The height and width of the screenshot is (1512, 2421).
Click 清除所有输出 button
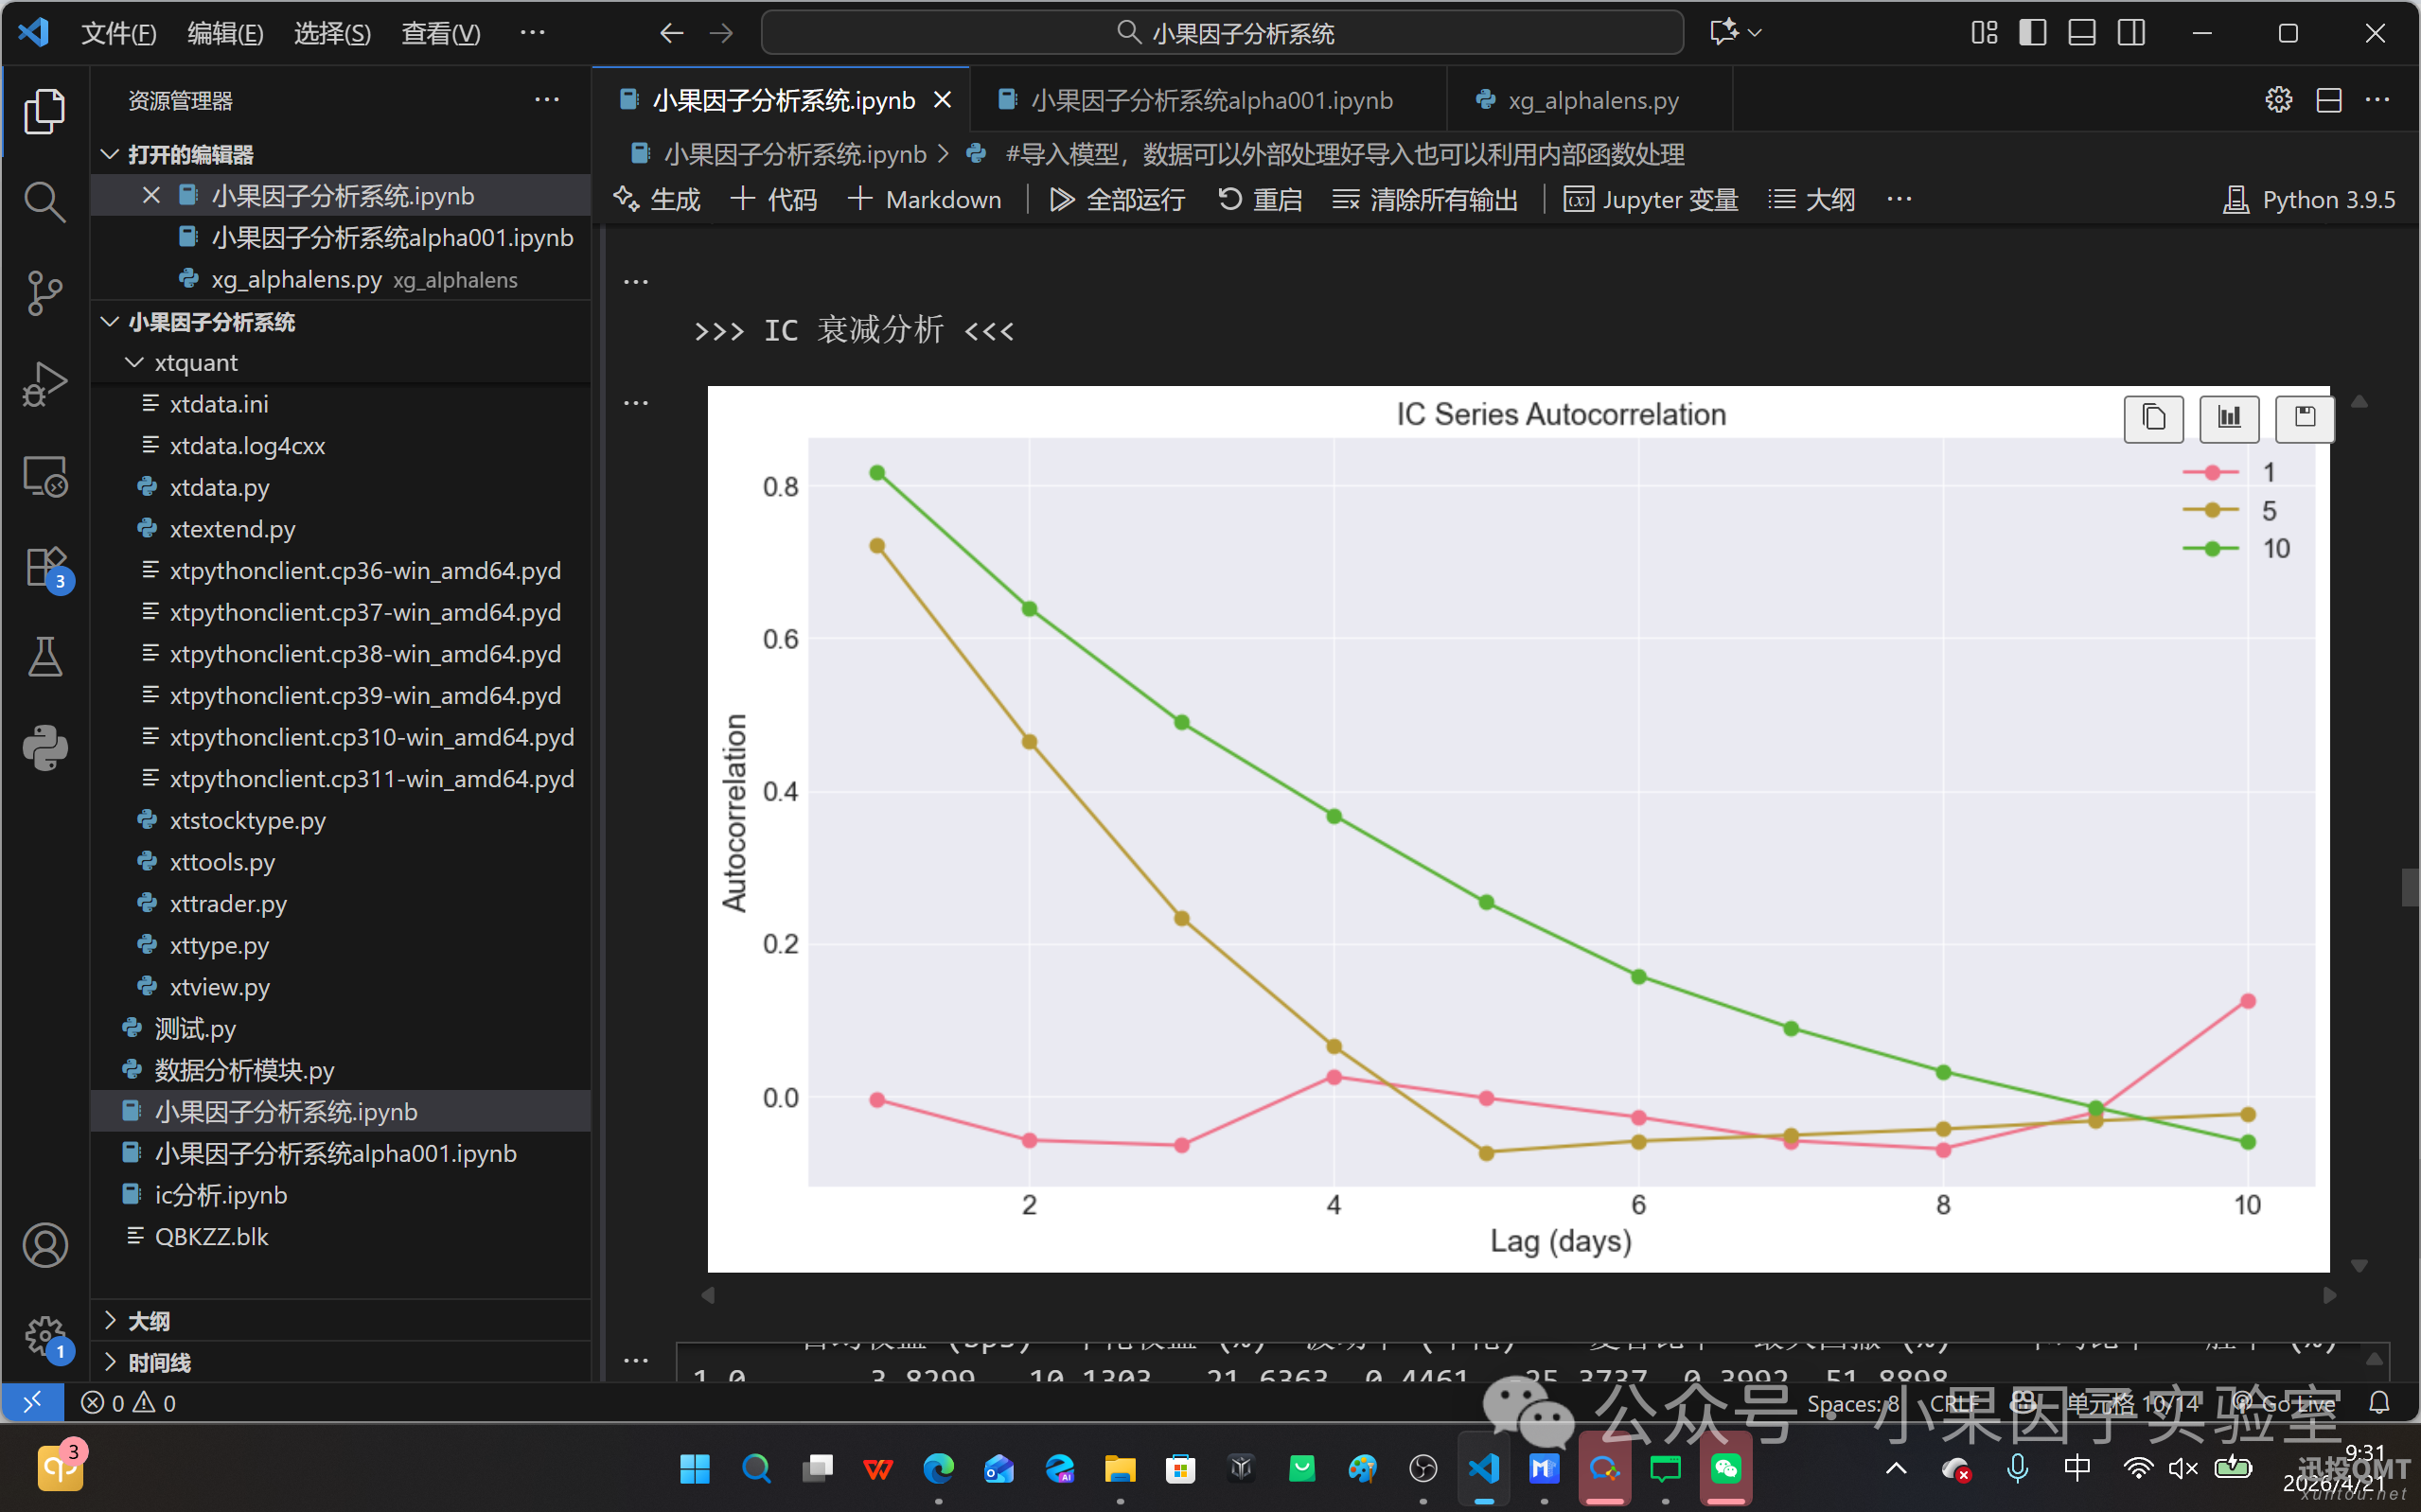[1425, 199]
